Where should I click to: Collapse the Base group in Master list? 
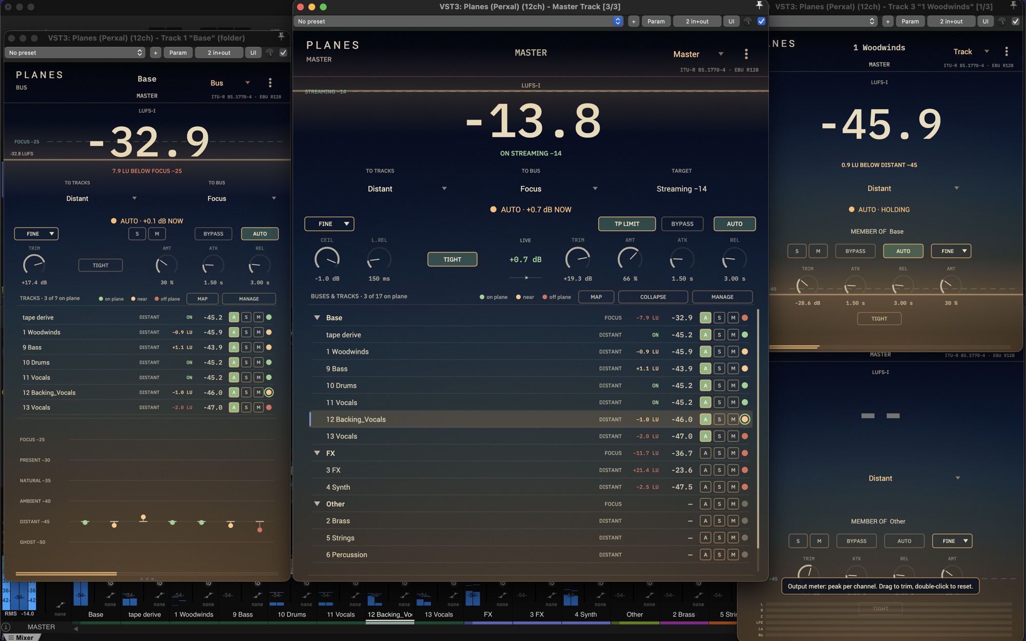tap(317, 318)
